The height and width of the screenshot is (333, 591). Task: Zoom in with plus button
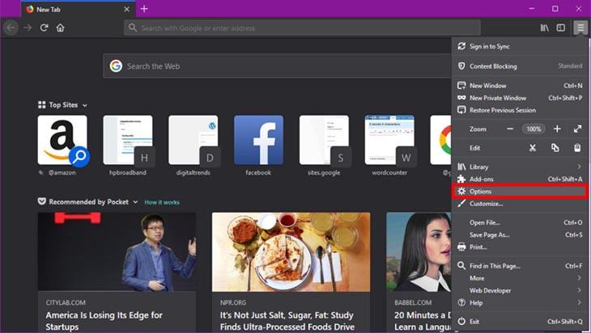557,129
